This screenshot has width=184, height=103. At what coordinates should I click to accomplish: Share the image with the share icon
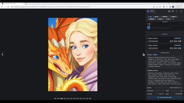169,11
